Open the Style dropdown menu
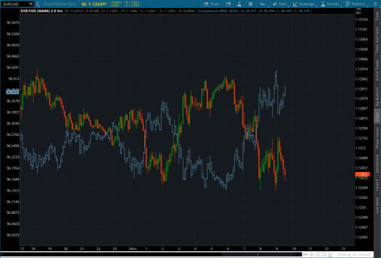The image size is (381, 258). [280, 4]
